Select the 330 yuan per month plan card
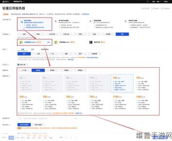 tap(52, 102)
